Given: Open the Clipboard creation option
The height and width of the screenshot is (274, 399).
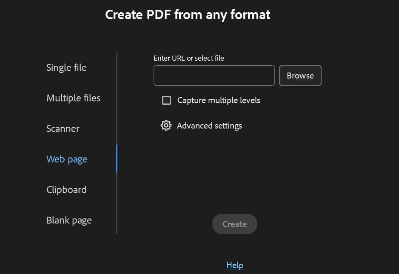Looking at the screenshot, I should [66, 190].
